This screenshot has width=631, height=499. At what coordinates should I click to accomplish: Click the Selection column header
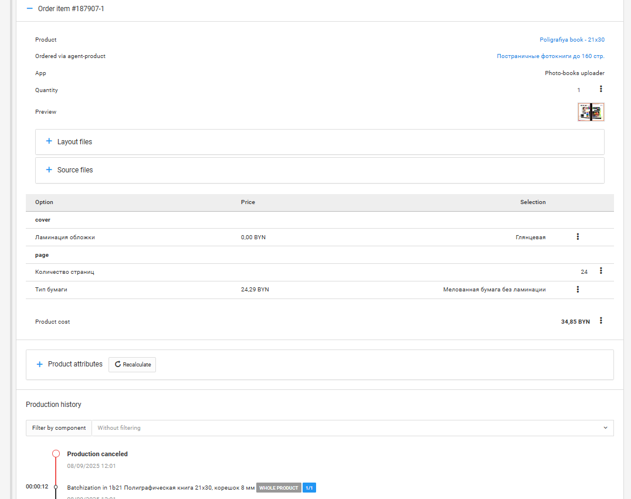click(533, 202)
